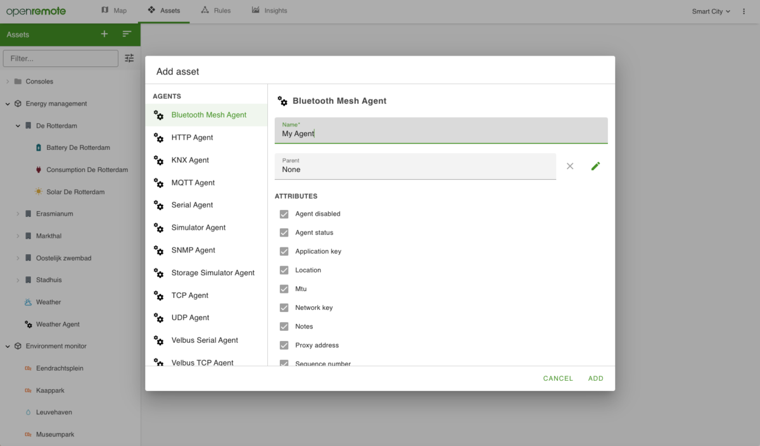760x446 pixels.
Task: Click the HTTP Agent gear icon
Action: (159, 137)
